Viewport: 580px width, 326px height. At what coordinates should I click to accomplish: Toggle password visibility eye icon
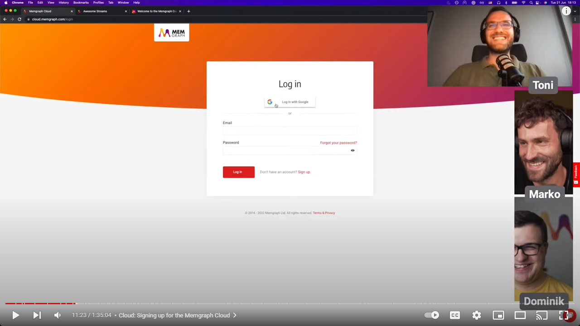tap(353, 150)
